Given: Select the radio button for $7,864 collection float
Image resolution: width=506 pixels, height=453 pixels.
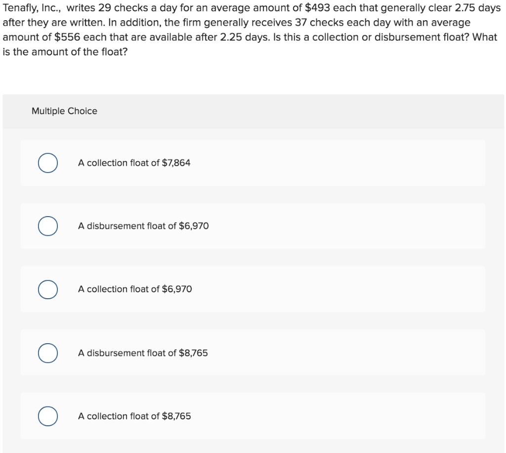Looking at the screenshot, I should (x=48, y=163).
